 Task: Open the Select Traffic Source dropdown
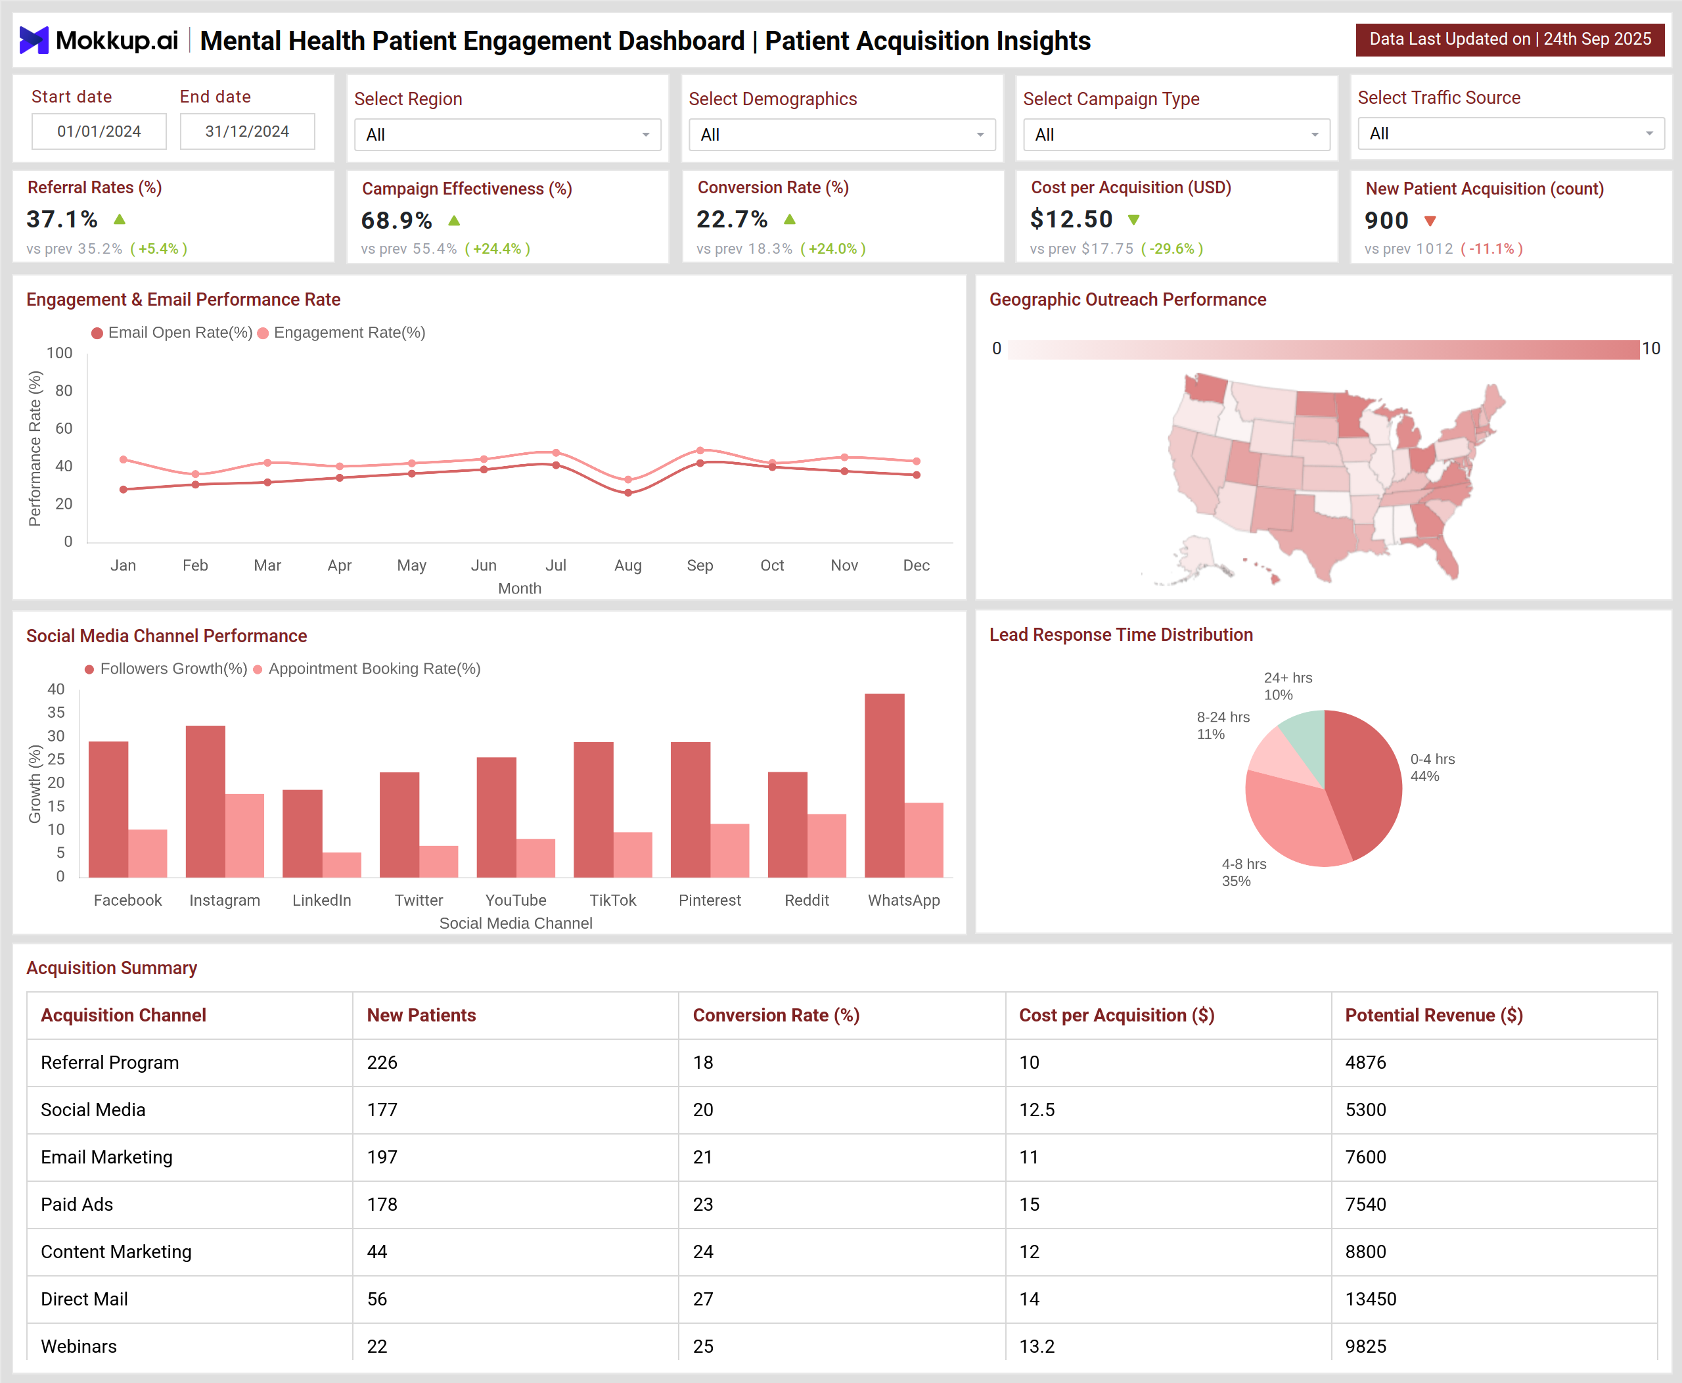click(x=1511, y=134)
